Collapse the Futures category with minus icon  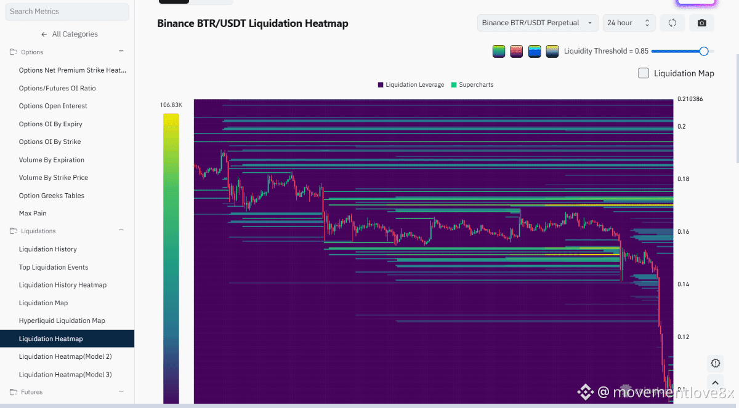(121, 391)
